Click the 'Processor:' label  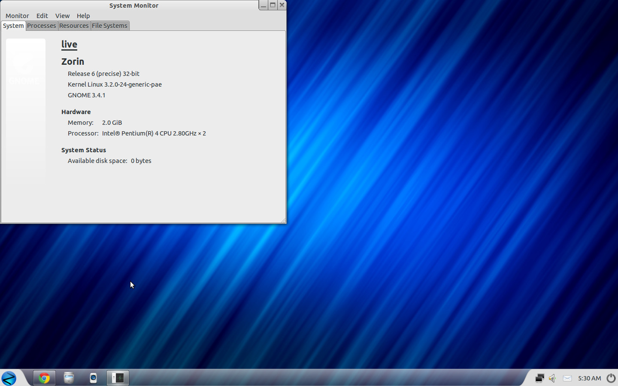pyautogui.click(x=83, y=133)
